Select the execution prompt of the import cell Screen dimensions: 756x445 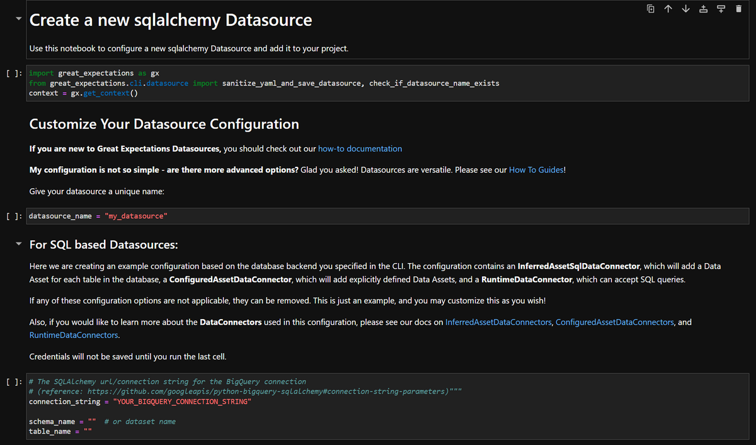click(x=14, y=74)
